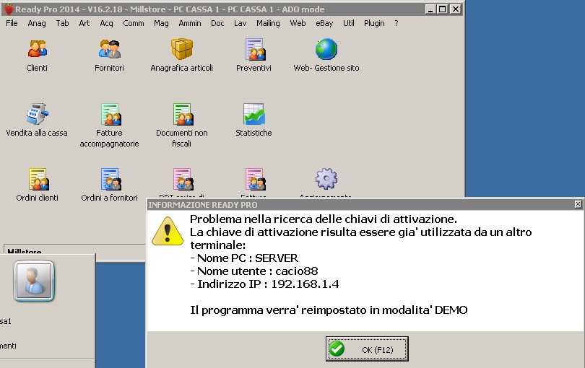Click the 'Nome PC : SERVER' line
The height and width of the screenshot is (368, 585).
point(244,258)
